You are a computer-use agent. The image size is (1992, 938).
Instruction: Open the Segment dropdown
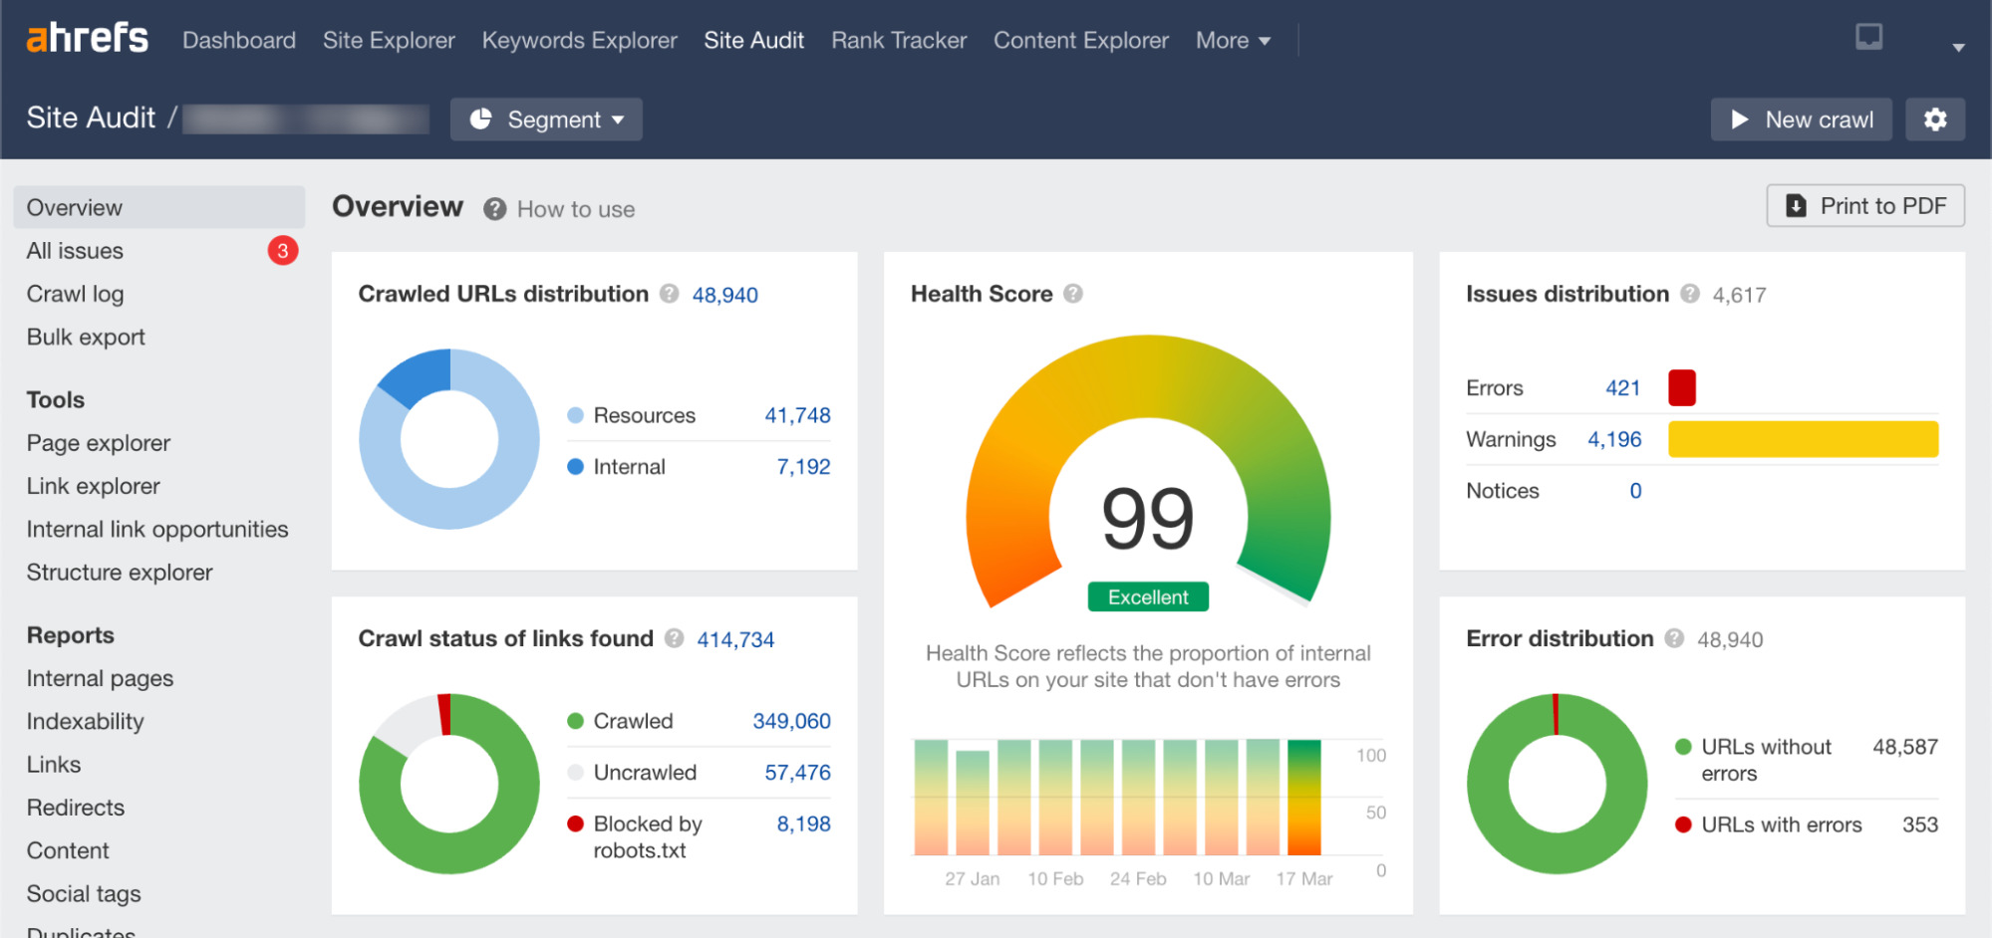coord(546,119)
